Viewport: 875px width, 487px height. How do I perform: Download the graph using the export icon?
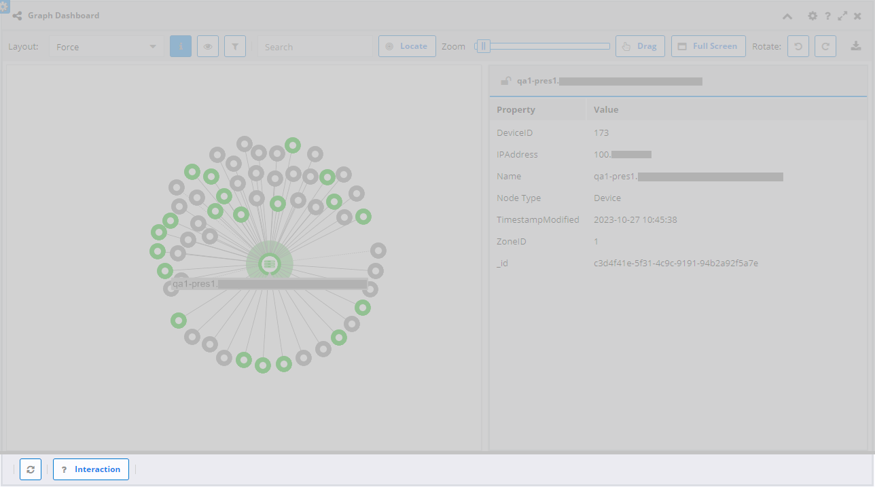tap(856, 46)
